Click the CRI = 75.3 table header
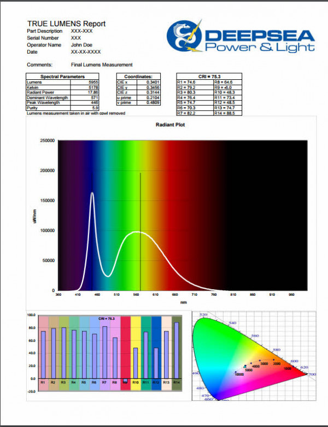The image size is (328, 427). [208, 77]
